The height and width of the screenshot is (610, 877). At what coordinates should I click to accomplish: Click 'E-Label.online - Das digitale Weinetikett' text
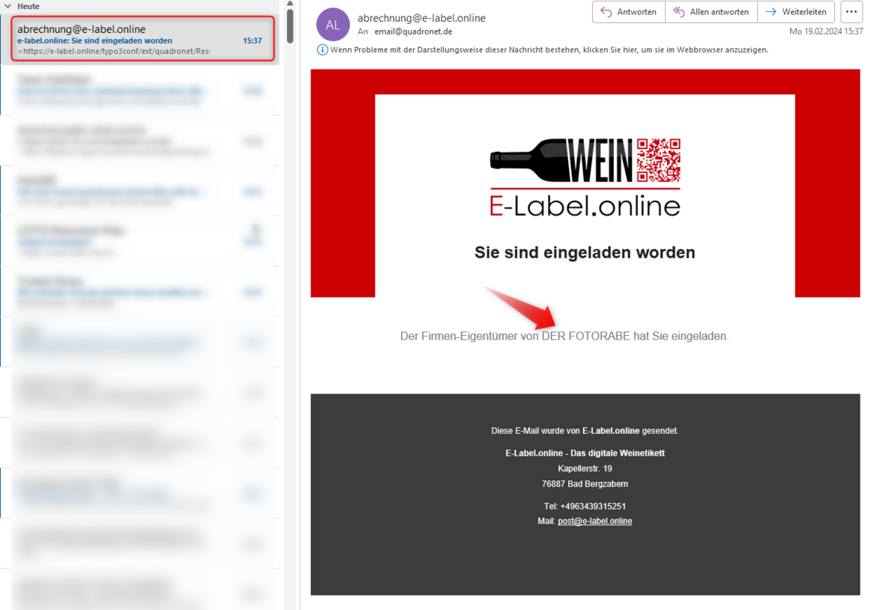coord(585,453)
